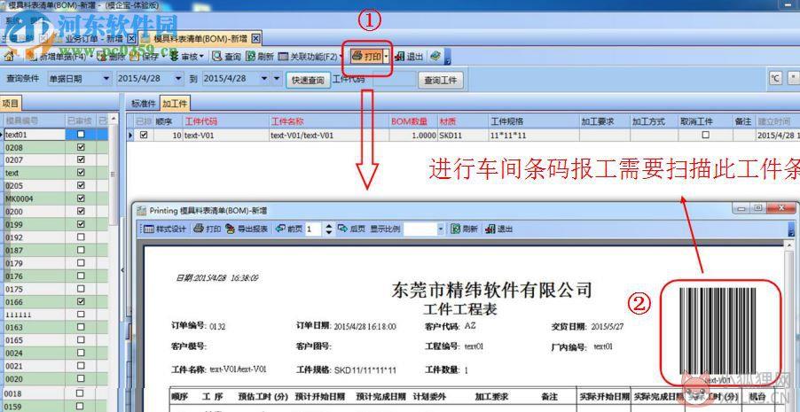Click 1.0000 cell in BOM数量 column

412,136
